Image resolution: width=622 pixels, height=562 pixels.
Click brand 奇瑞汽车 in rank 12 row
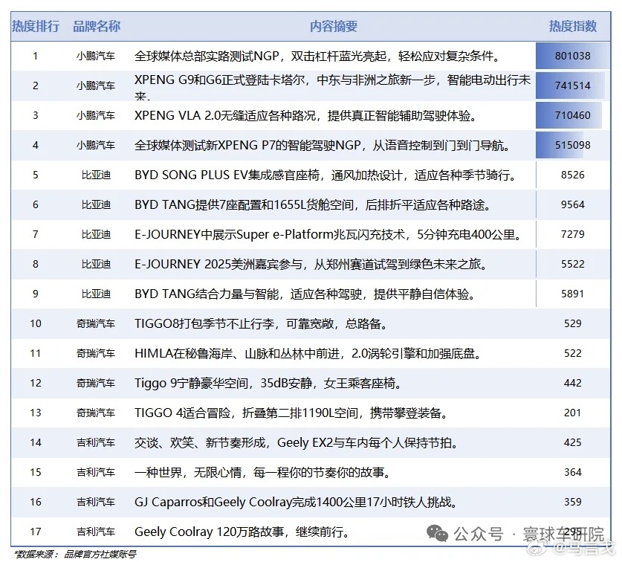96,384
